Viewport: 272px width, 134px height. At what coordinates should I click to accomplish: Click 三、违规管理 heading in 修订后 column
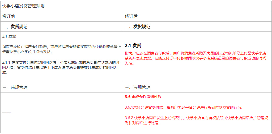click(x=138, y=87)
